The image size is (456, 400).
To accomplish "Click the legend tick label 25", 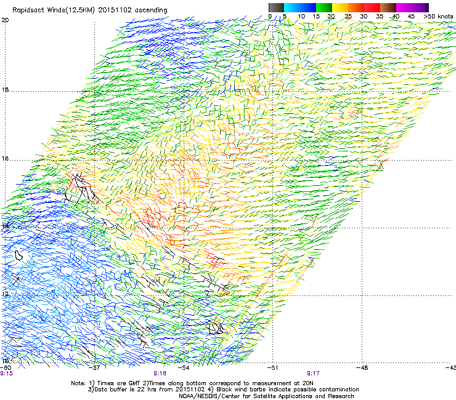I will tap(348, 17).
